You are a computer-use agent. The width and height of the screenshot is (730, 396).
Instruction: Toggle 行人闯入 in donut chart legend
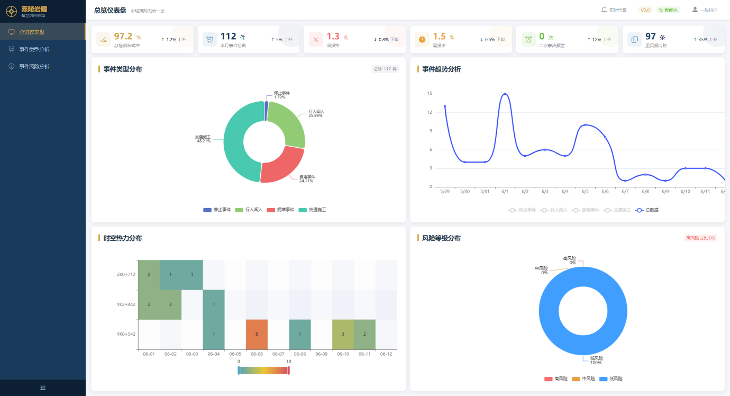click(249, 210)
